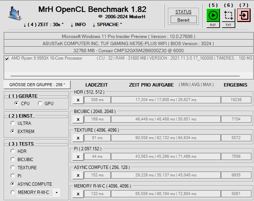Click the ZEIT PRO AUFGABE column header
The width and height of the screenshot is (254, 201).
[151, 85]
